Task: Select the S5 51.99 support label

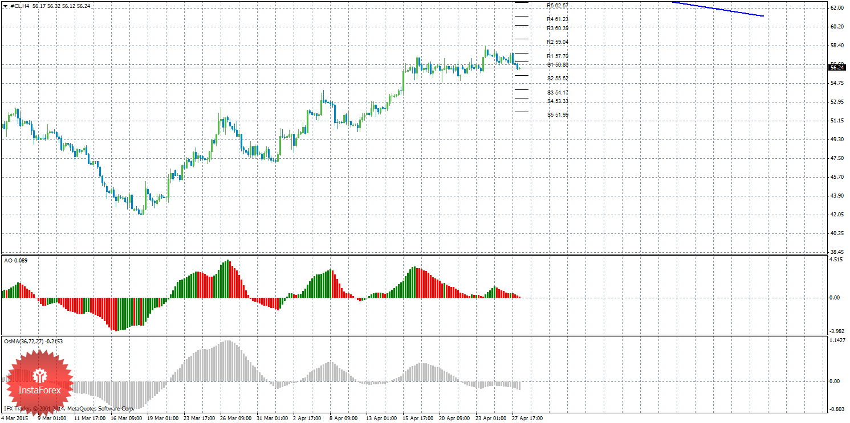Action: pos(558,115)
